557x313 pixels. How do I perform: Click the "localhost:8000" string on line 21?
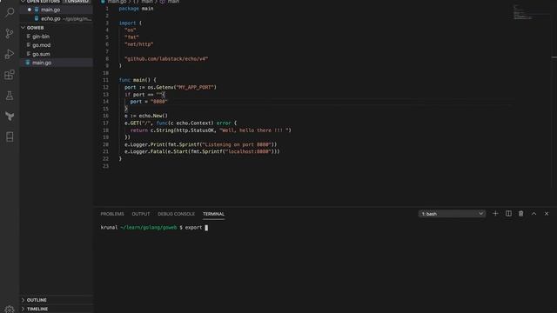pos(248,151)
